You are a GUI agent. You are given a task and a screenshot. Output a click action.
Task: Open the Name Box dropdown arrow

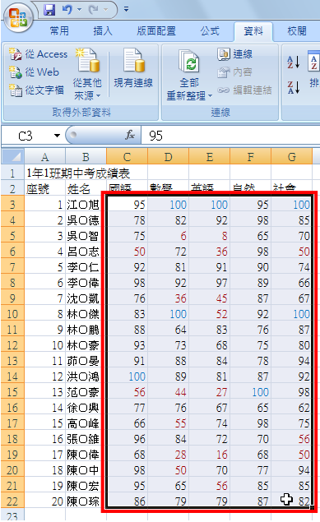pyautogui.click(x=58, y=136)
